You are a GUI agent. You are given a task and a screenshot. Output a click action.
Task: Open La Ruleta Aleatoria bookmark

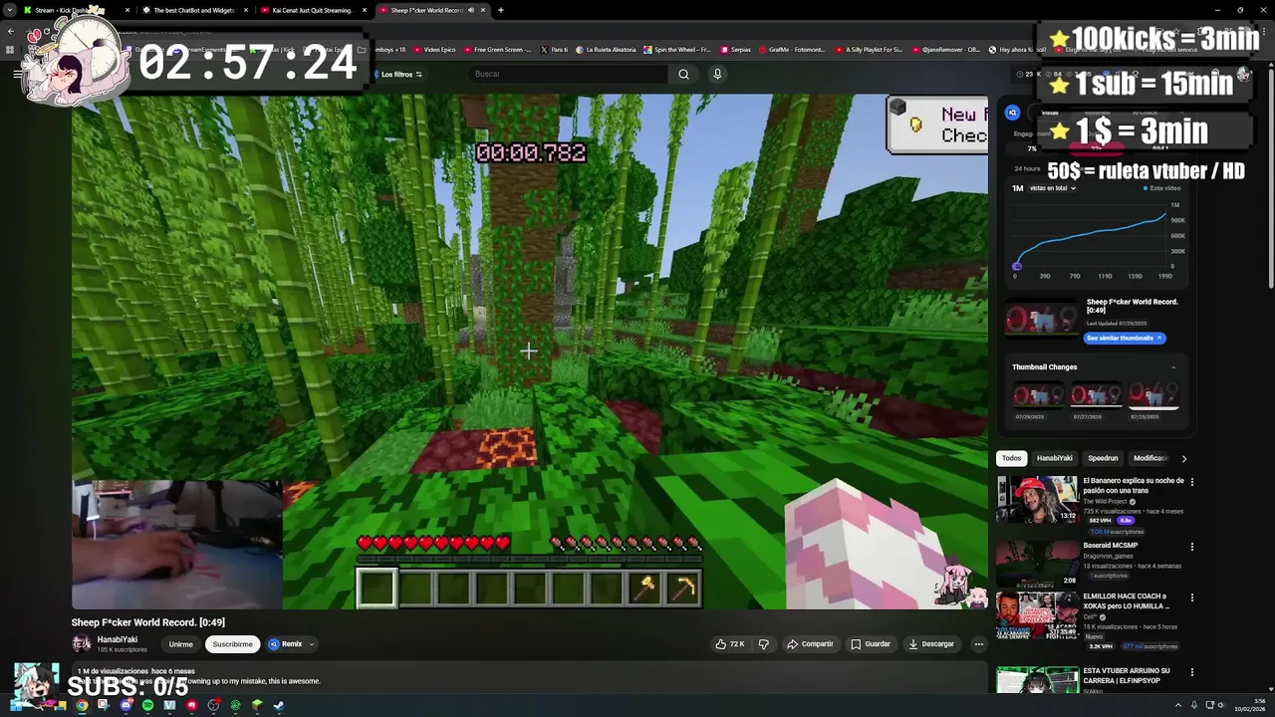[604, 49]
